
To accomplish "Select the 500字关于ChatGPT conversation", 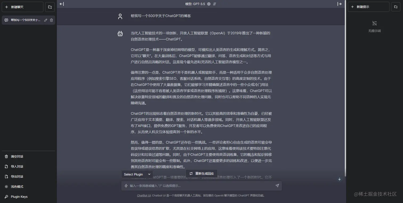I will pyautogui.click(x=24, y=20).
